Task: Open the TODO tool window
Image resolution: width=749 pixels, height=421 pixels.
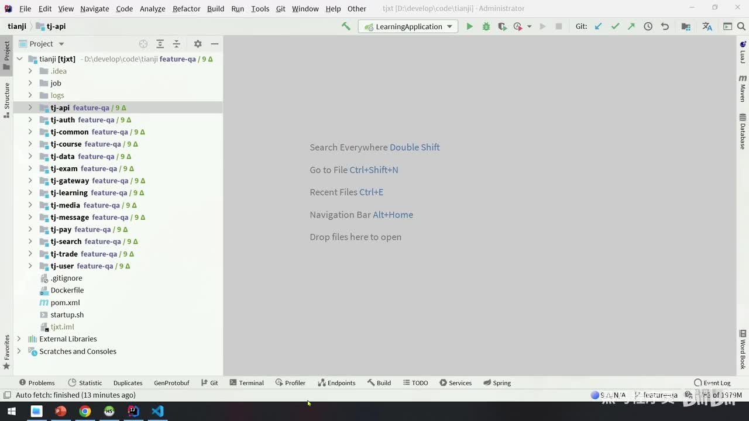Action: click(415, 383)
